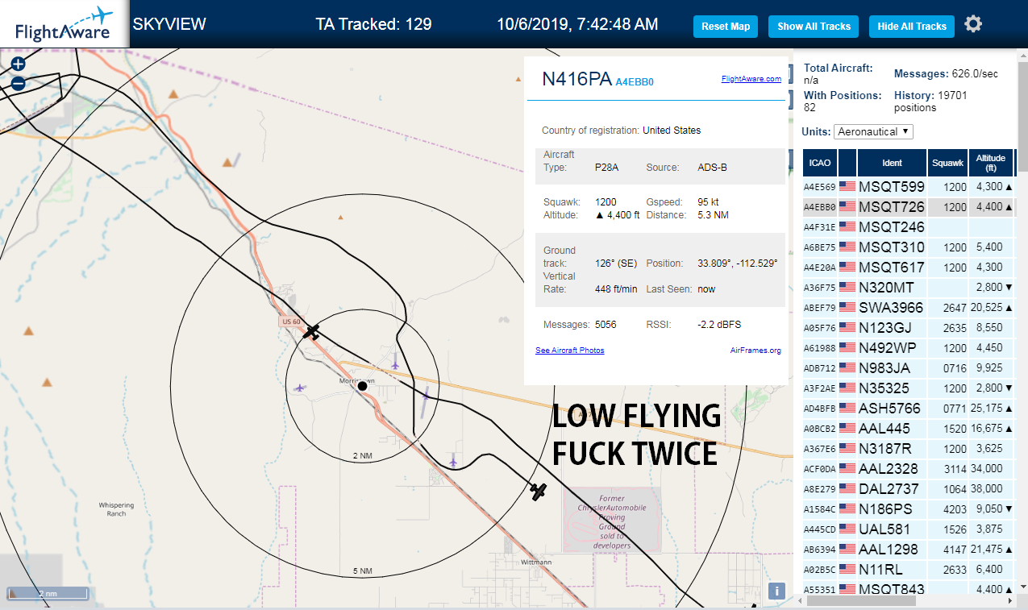Click the US flag icon in the N320MT row

[x=847, y=287]
